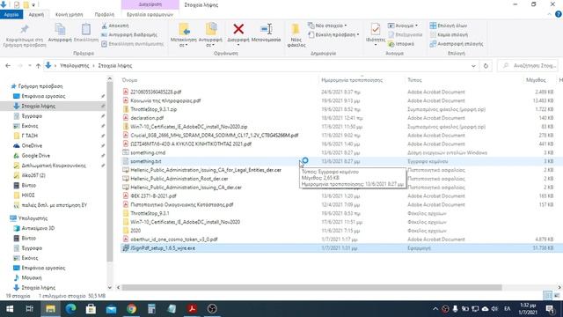The height and width of the screenshot is (317, 563).
Task: Open the Open (Άνοιγμα) dropdown
Action: coord(403,26)
